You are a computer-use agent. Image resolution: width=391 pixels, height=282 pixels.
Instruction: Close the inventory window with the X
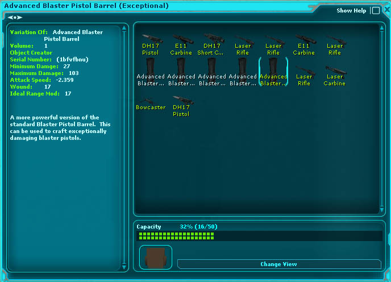tap(387, 10)
